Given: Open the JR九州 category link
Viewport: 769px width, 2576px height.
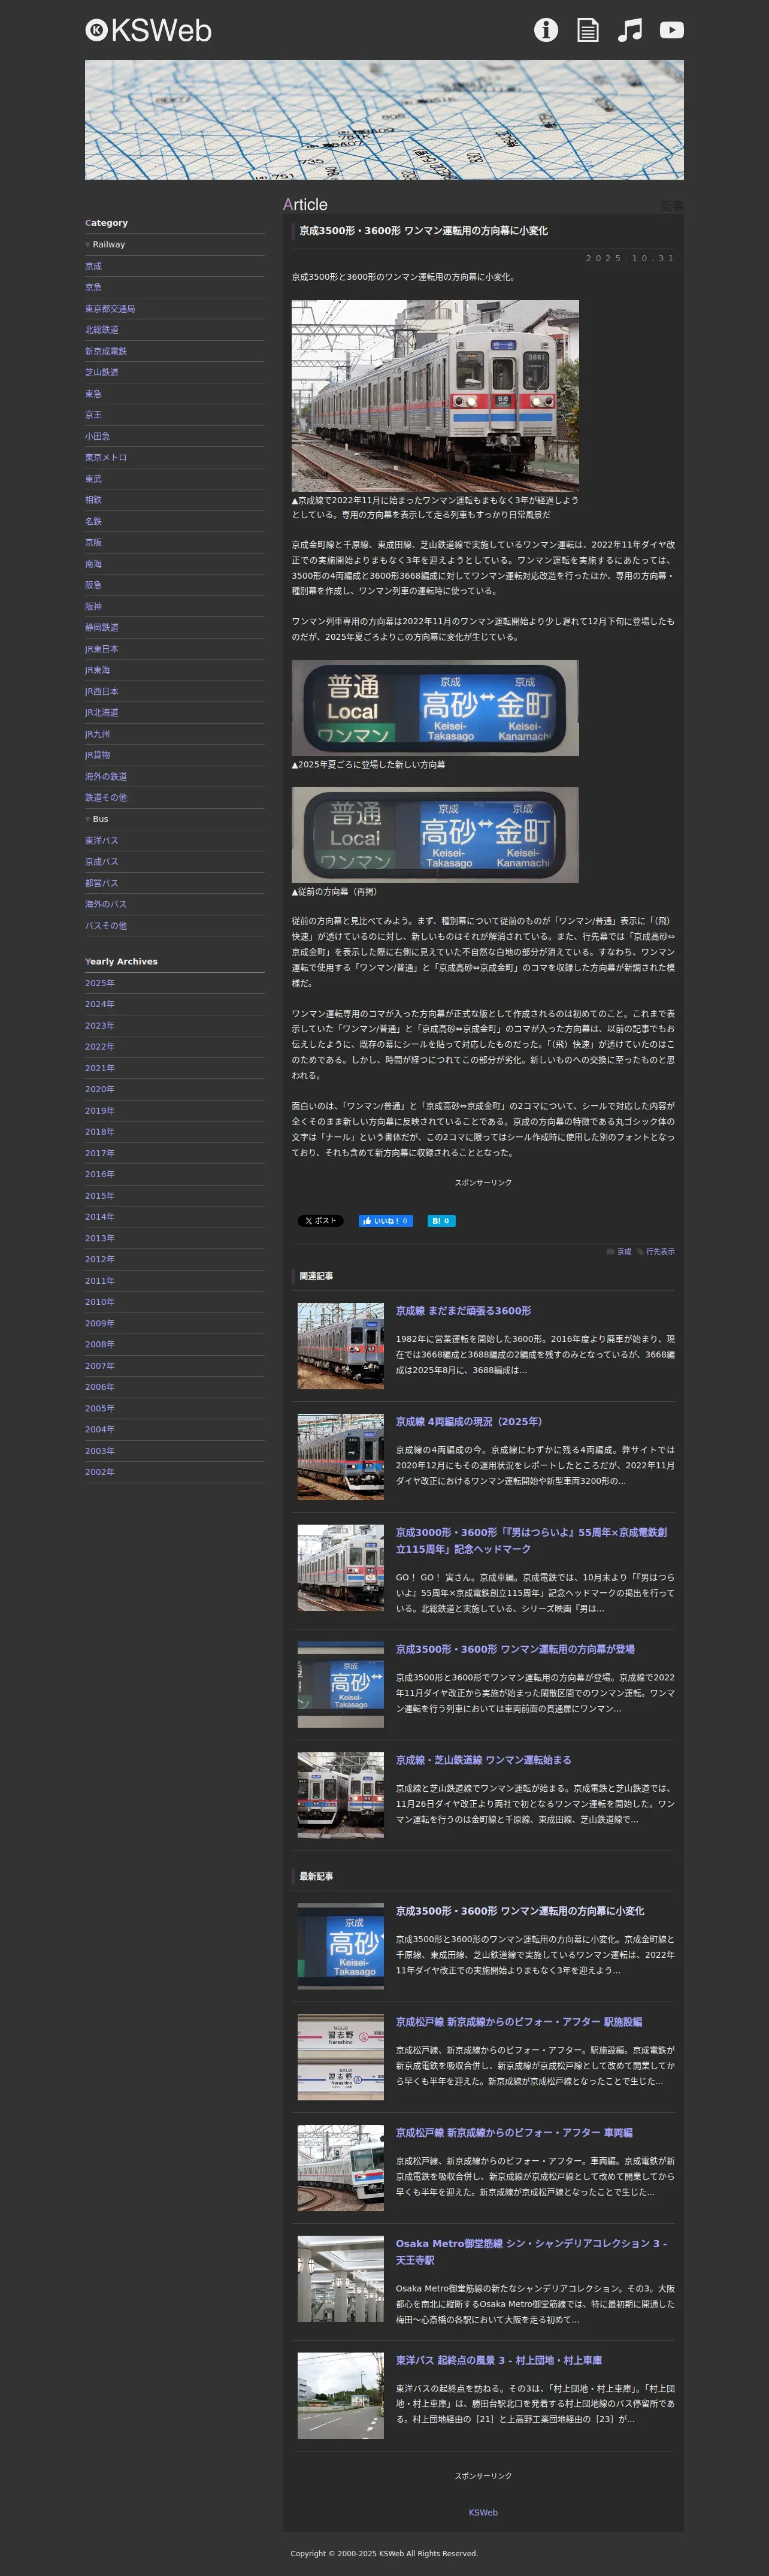Looking at the screenshot, I should [x=98, y=734].
